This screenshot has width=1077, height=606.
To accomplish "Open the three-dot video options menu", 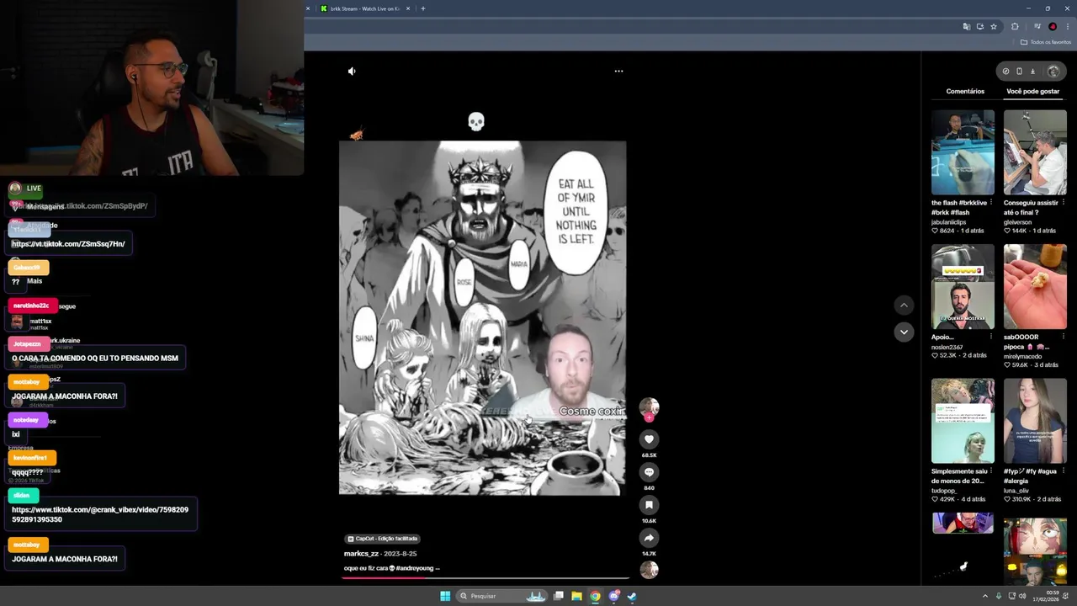I will click(618, 72).
